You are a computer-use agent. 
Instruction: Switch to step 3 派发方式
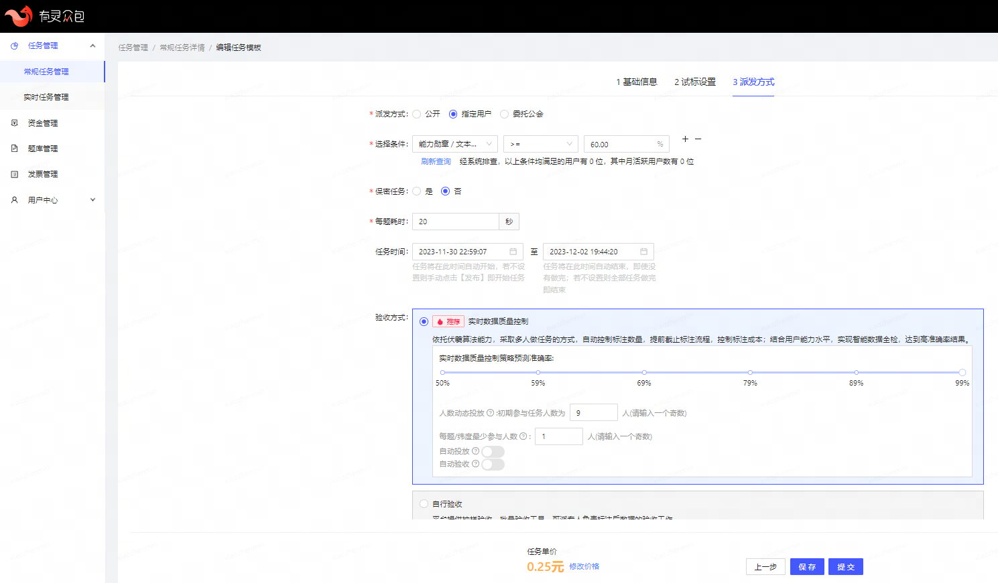pyautogui.click(x=753, y=82)
